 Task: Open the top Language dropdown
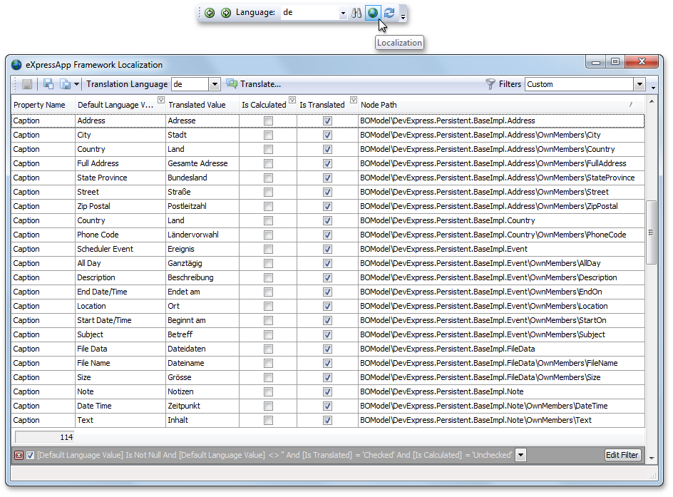(342, 13)
